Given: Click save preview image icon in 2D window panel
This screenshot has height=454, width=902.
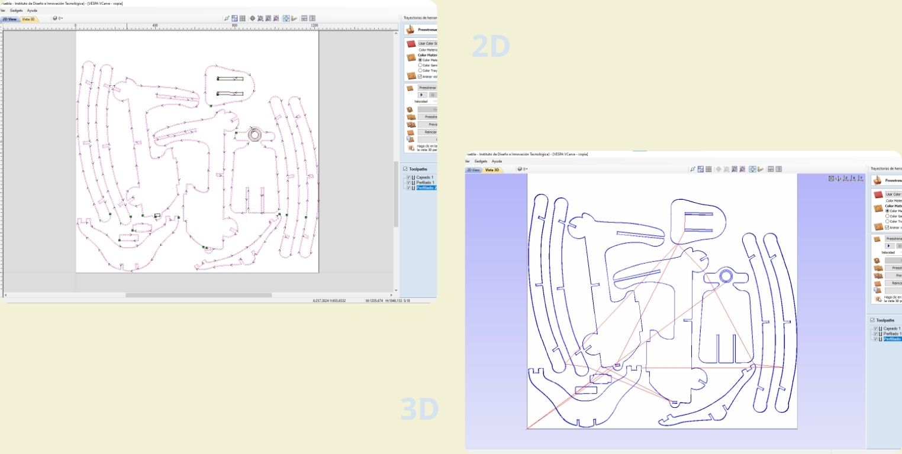Looking at the screenshot, I should (x=411, y=140).
